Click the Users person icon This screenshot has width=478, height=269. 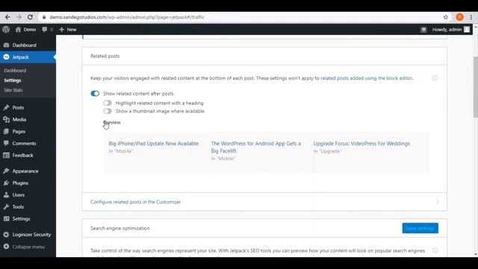click(7, 195)
